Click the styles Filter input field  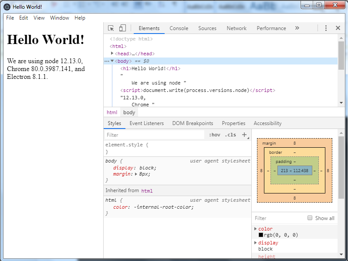click(155, 135)
